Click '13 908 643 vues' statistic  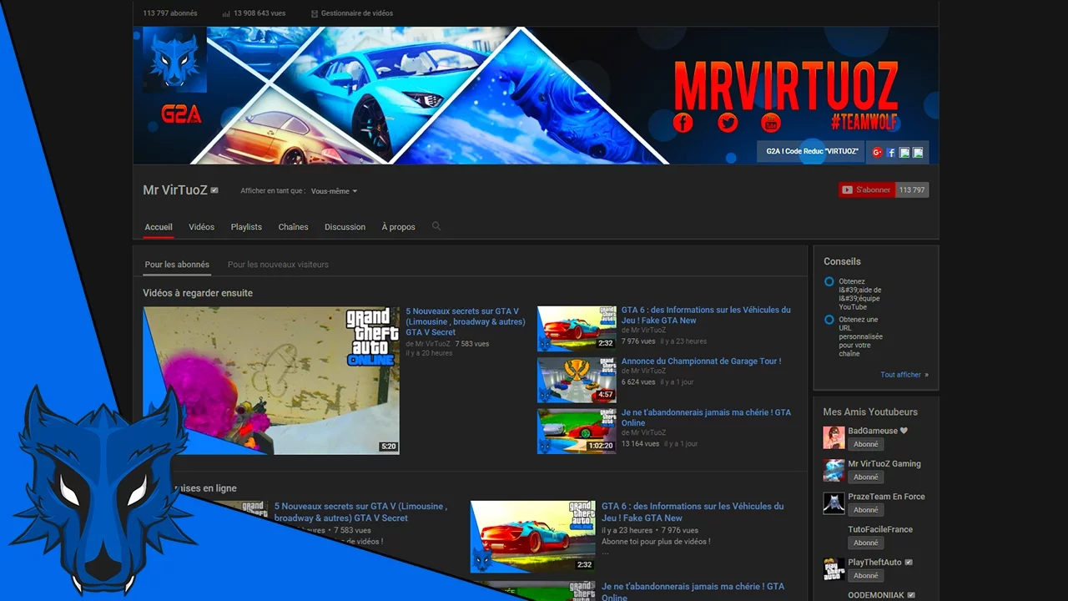click(259, 13)
